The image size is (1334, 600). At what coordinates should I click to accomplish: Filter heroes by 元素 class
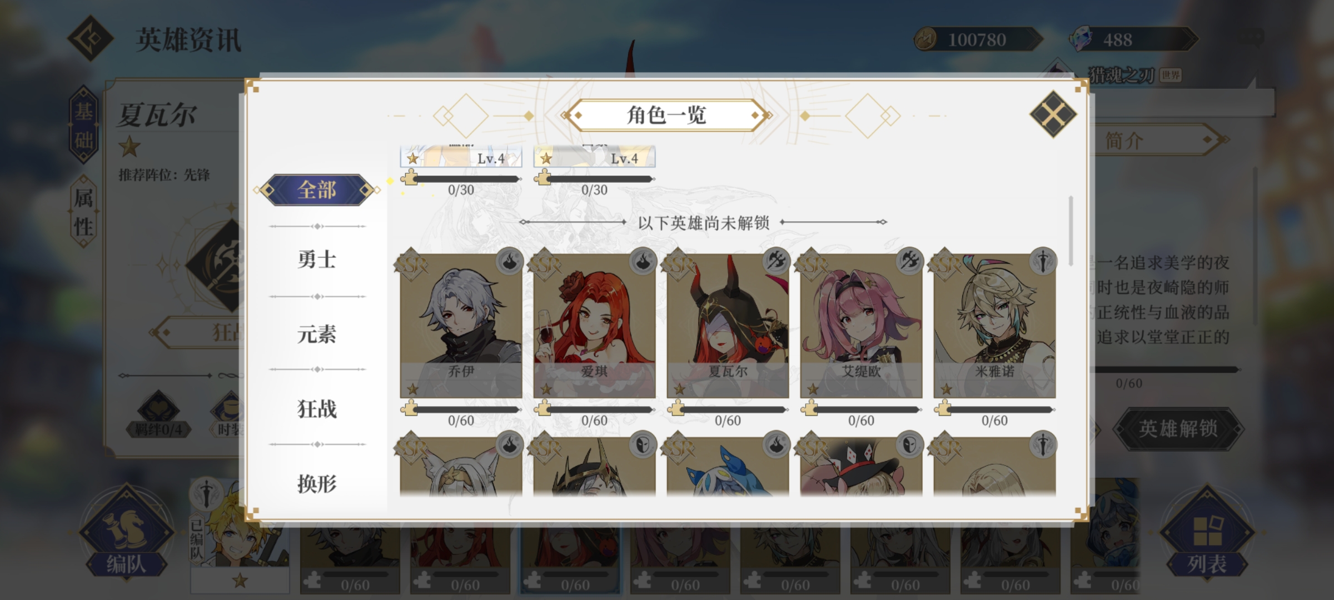pos(317,334)
